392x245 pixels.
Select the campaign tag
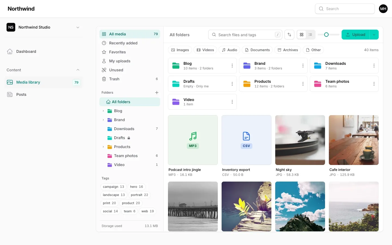[113, 187]
